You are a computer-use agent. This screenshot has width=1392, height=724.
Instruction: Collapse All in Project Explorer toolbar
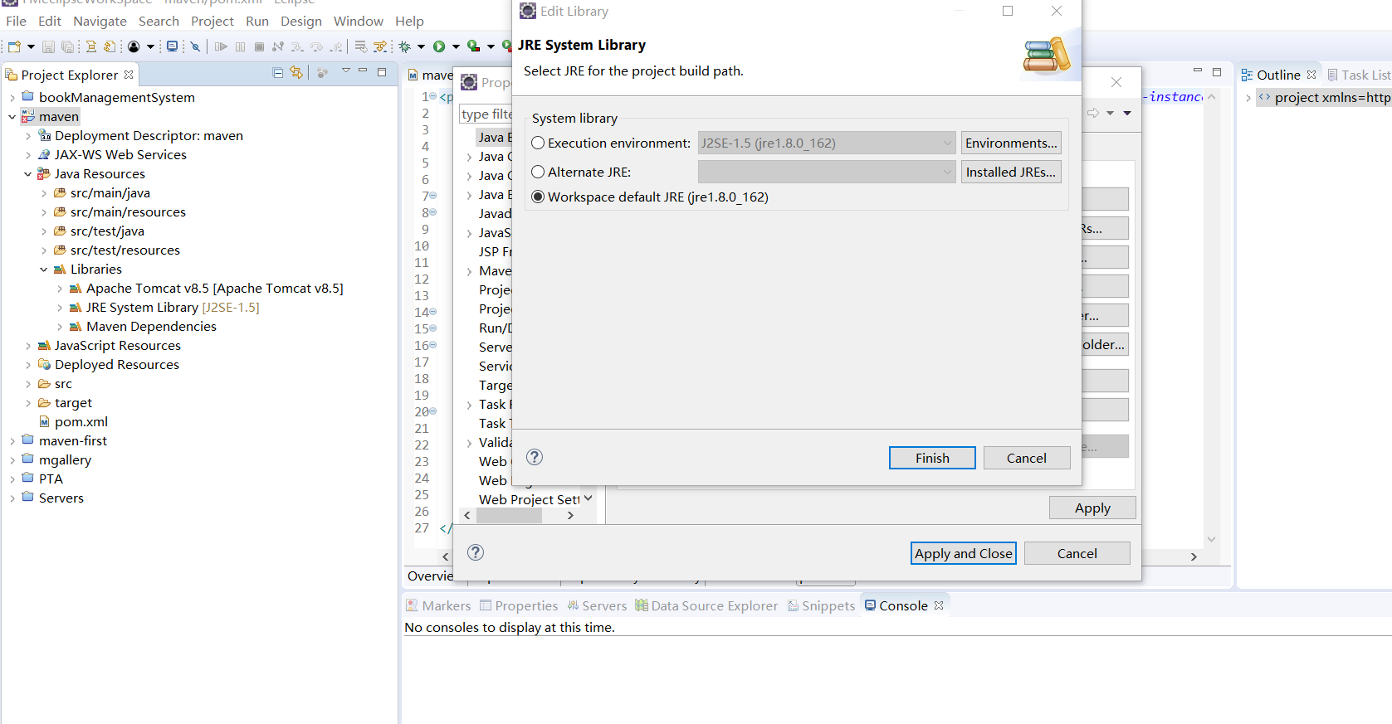[278, 73]
